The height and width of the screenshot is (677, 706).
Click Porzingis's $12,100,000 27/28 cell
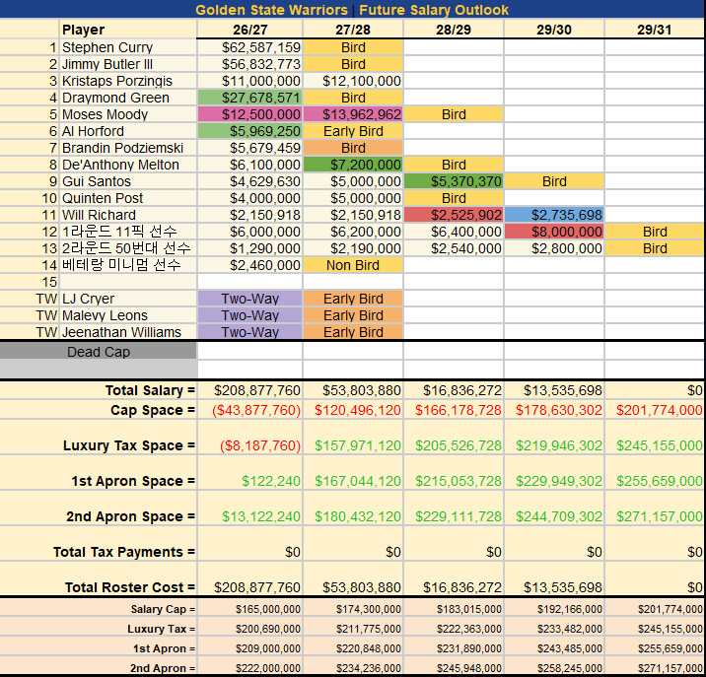353,81
